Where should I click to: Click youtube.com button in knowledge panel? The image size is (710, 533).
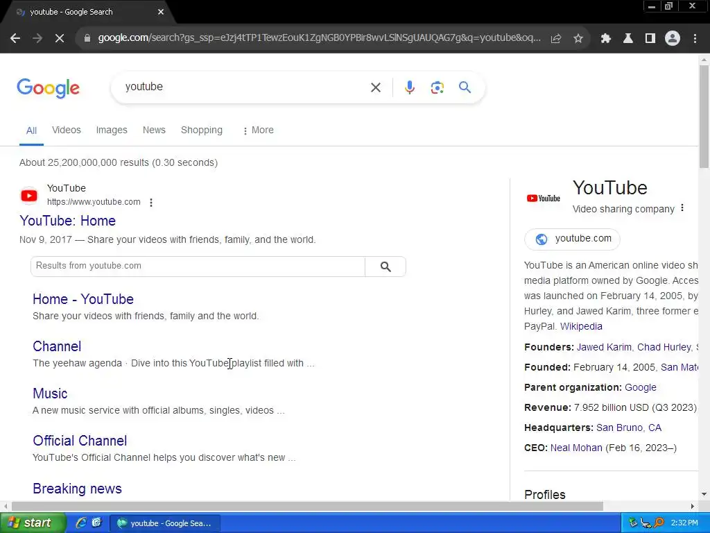pos(572,239)
